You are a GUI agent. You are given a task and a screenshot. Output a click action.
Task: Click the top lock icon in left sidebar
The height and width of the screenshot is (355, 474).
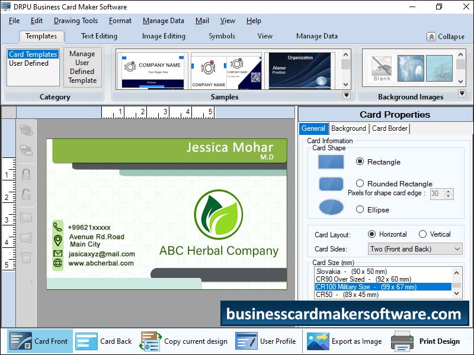click(x=26, y=175)
